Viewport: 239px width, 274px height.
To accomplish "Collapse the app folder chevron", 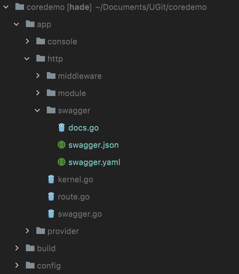I will (16, 24).
